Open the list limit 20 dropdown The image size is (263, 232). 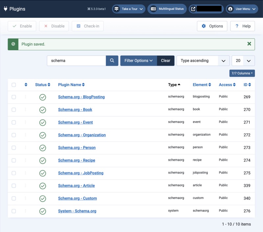tap(243, 61)
